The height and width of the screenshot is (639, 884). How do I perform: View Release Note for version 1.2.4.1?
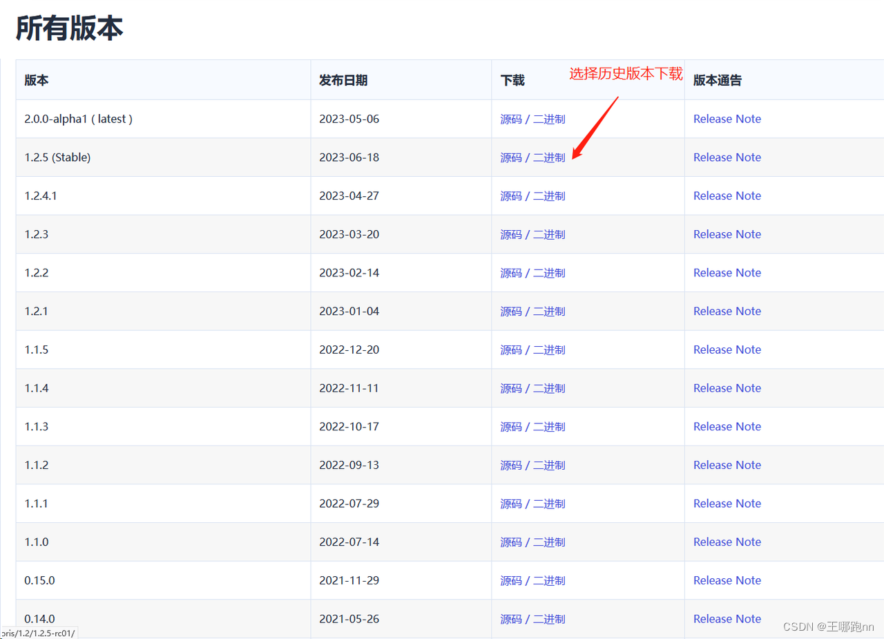pyautogui.click(x=727, y=196)
